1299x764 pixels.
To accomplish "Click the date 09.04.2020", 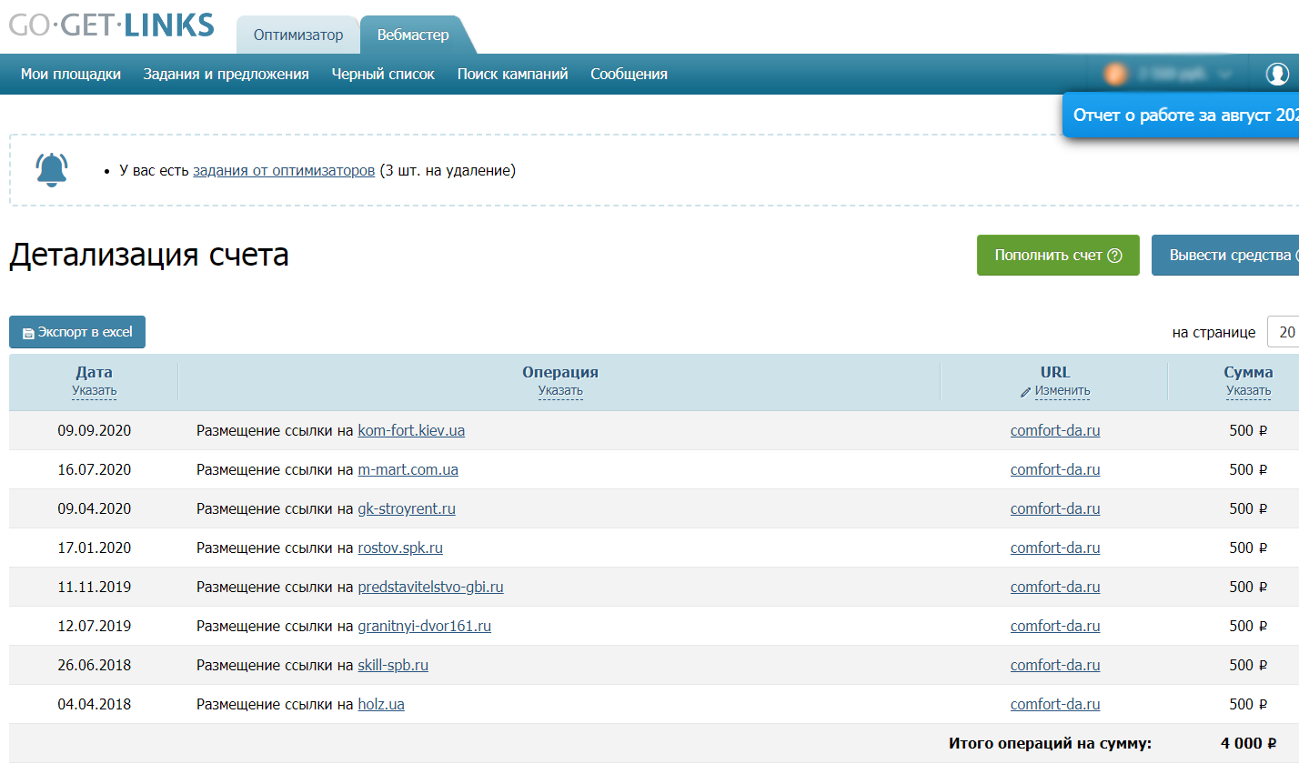I will (95, 508).
